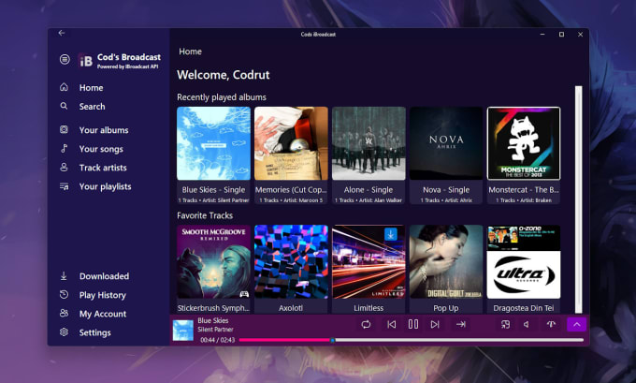Viewport: 636px width, 383px height.
Task: Toggle repeat mode in the player
Action: point(366,324)
